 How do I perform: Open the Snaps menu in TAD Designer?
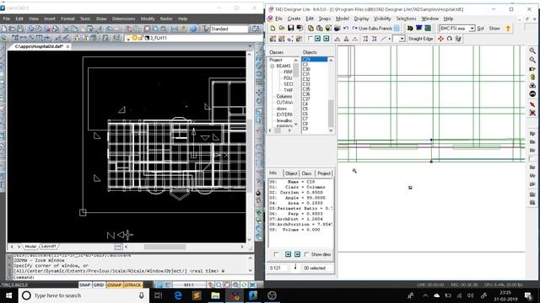325,19
